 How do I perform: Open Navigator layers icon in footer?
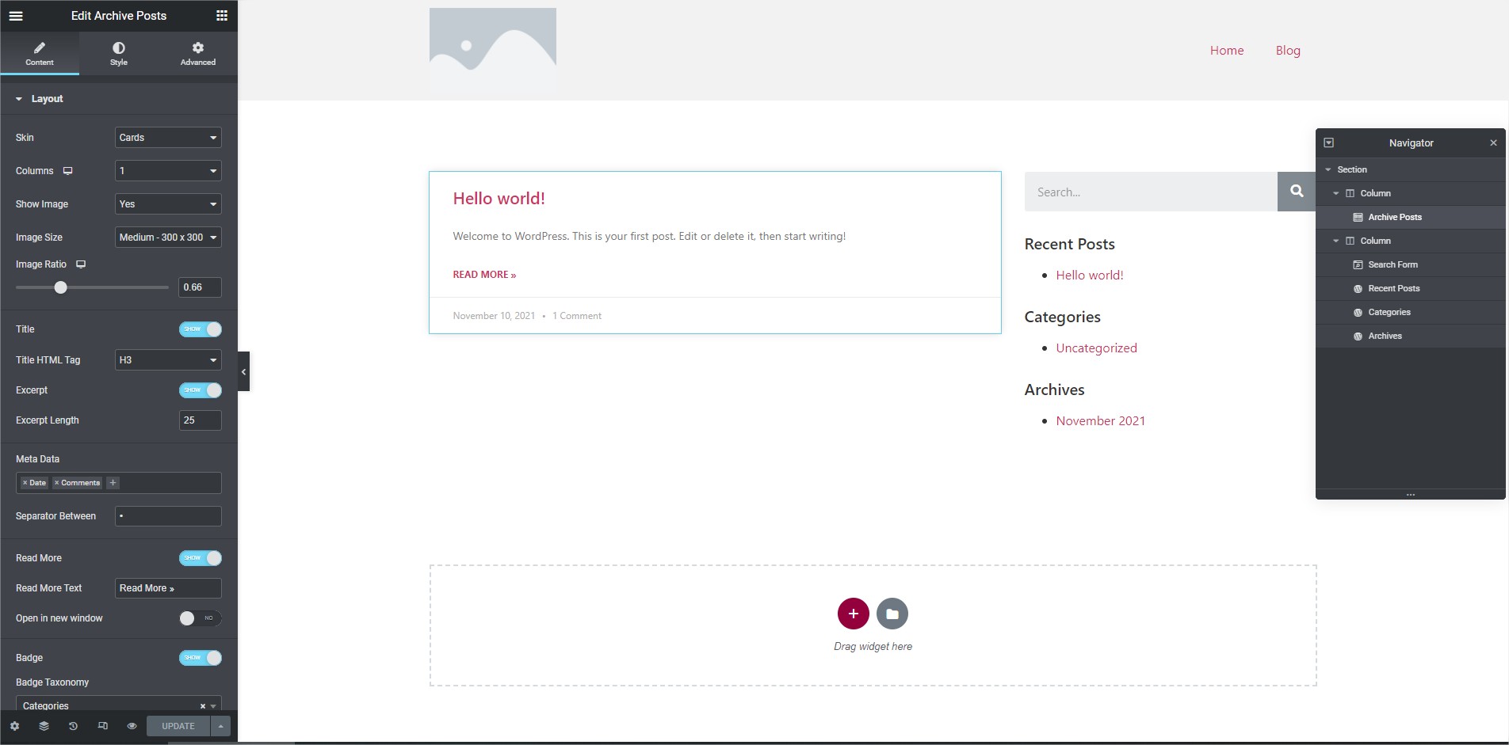click(x=44, y=726)
